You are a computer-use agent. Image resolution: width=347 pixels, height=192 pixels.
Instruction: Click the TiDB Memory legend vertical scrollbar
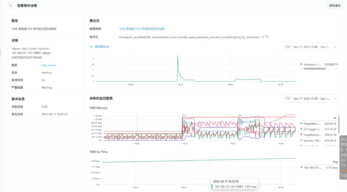[339, 124]
